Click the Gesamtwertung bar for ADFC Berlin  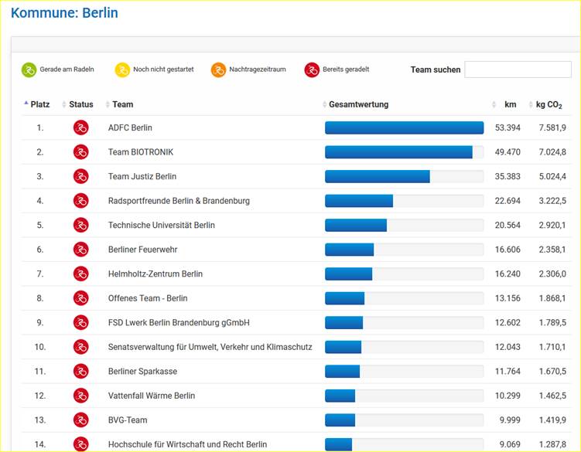(404, 127)
